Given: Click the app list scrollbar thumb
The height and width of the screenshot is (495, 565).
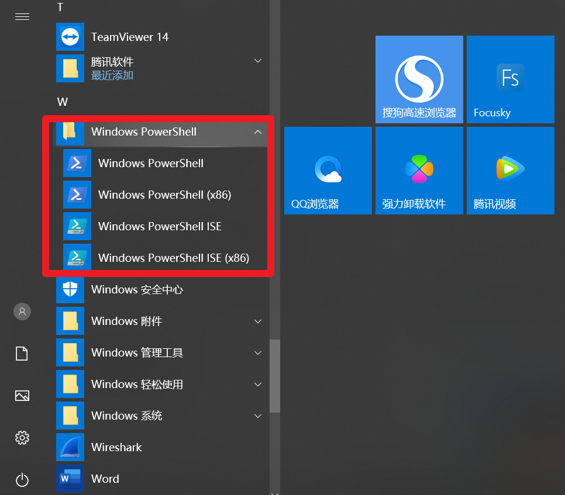Looking at the screenshot, I should coord(275,376).
